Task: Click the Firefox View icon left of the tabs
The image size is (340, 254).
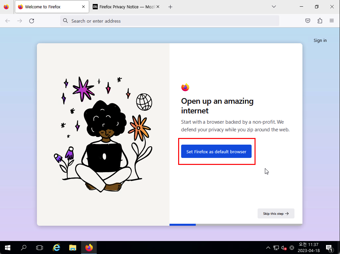Action: point(6,7)
